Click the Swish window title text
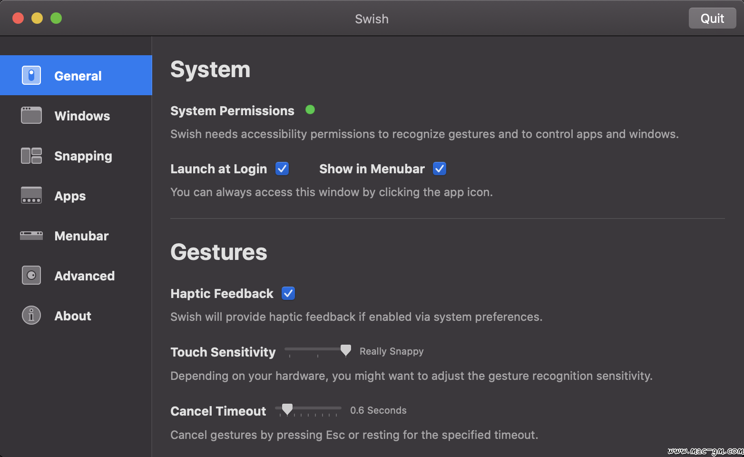Screen dimensions: 744x457 click(x=372, y=19)
